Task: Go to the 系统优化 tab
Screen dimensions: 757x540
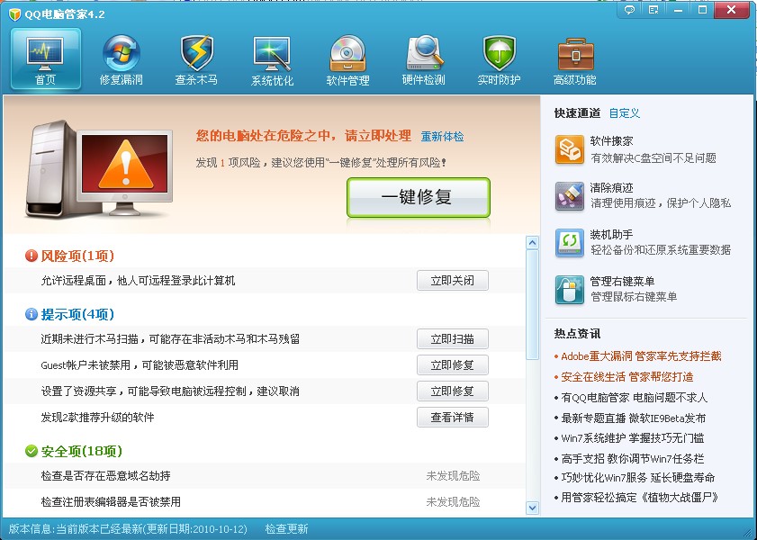Action: click(x=272, y=59)
